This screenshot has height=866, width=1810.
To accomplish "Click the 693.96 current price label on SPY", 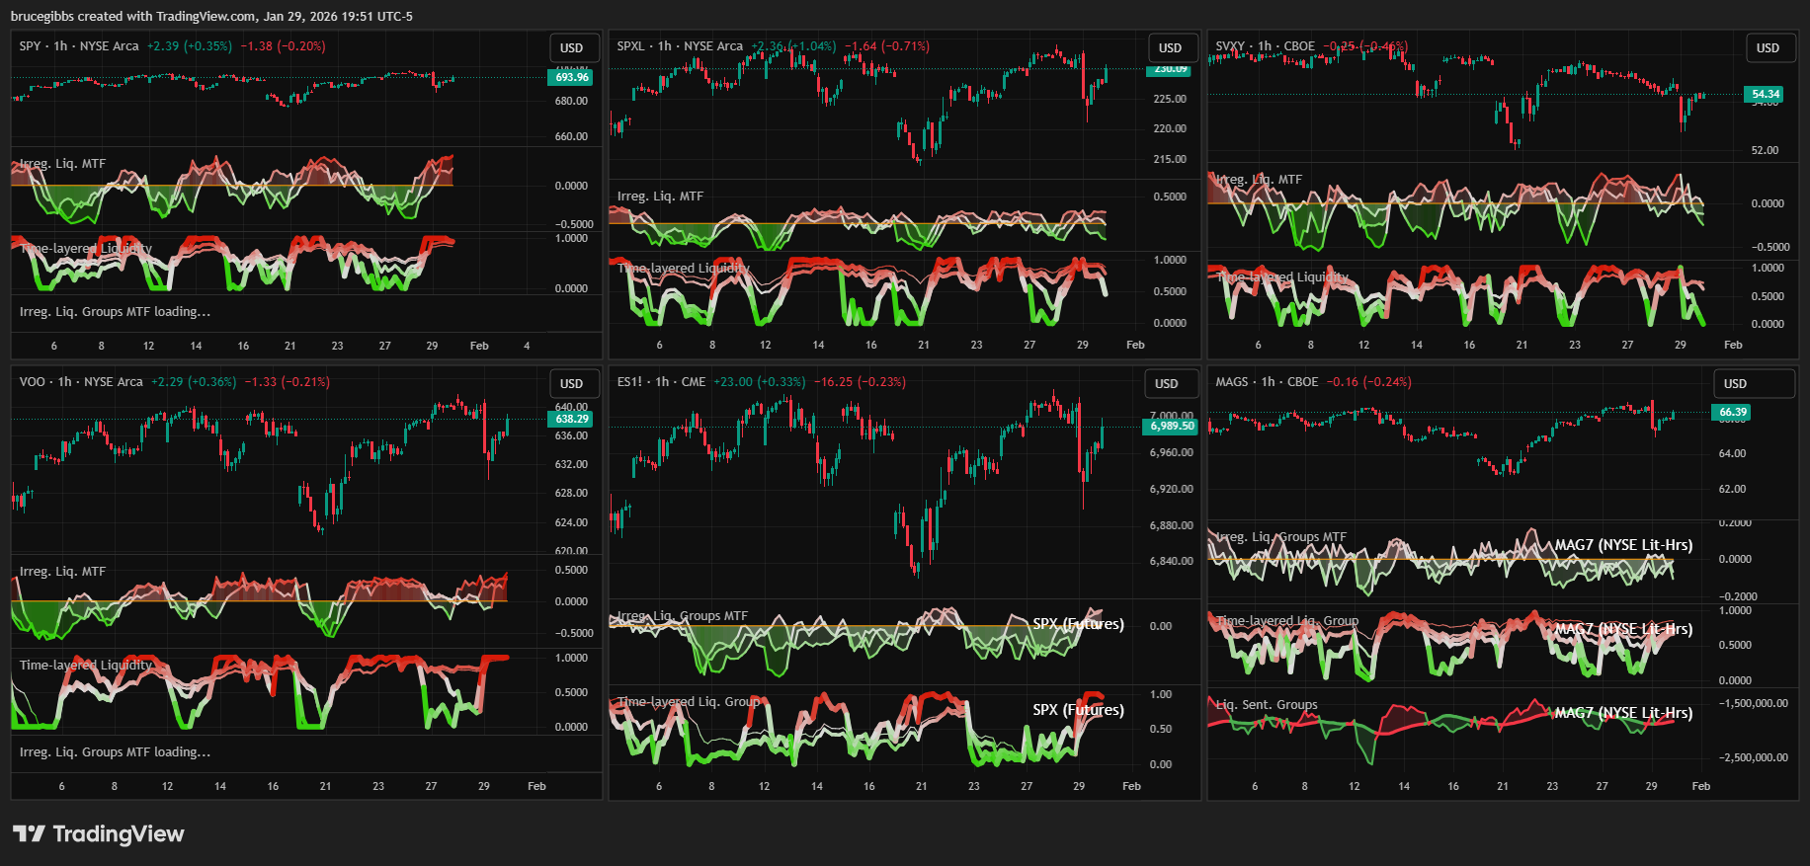I will pos(571,77).
